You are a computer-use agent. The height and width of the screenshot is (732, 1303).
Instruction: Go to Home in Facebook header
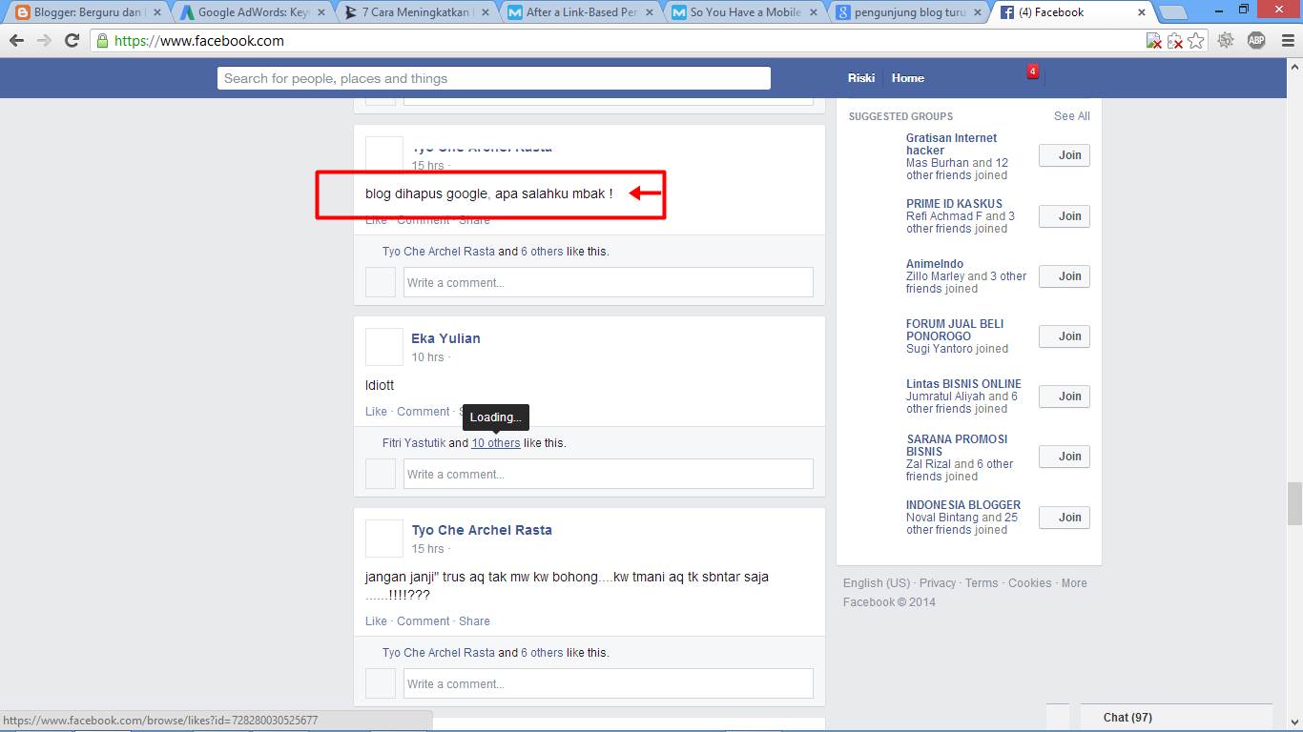[908, 78]
